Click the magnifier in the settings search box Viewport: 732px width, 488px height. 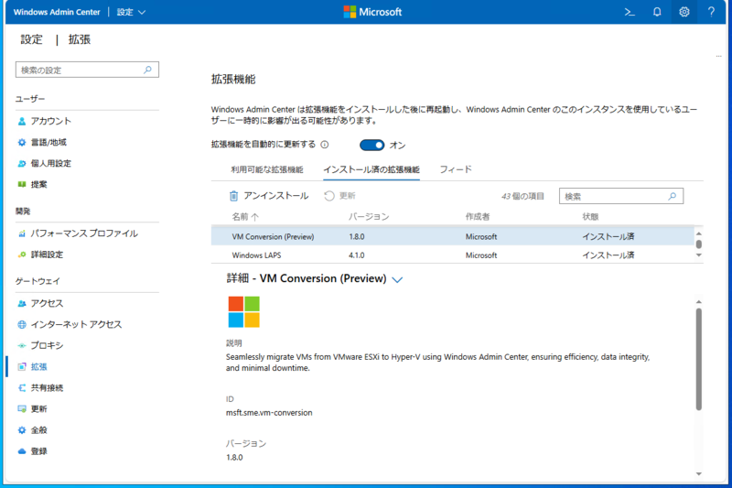(147, 70)
